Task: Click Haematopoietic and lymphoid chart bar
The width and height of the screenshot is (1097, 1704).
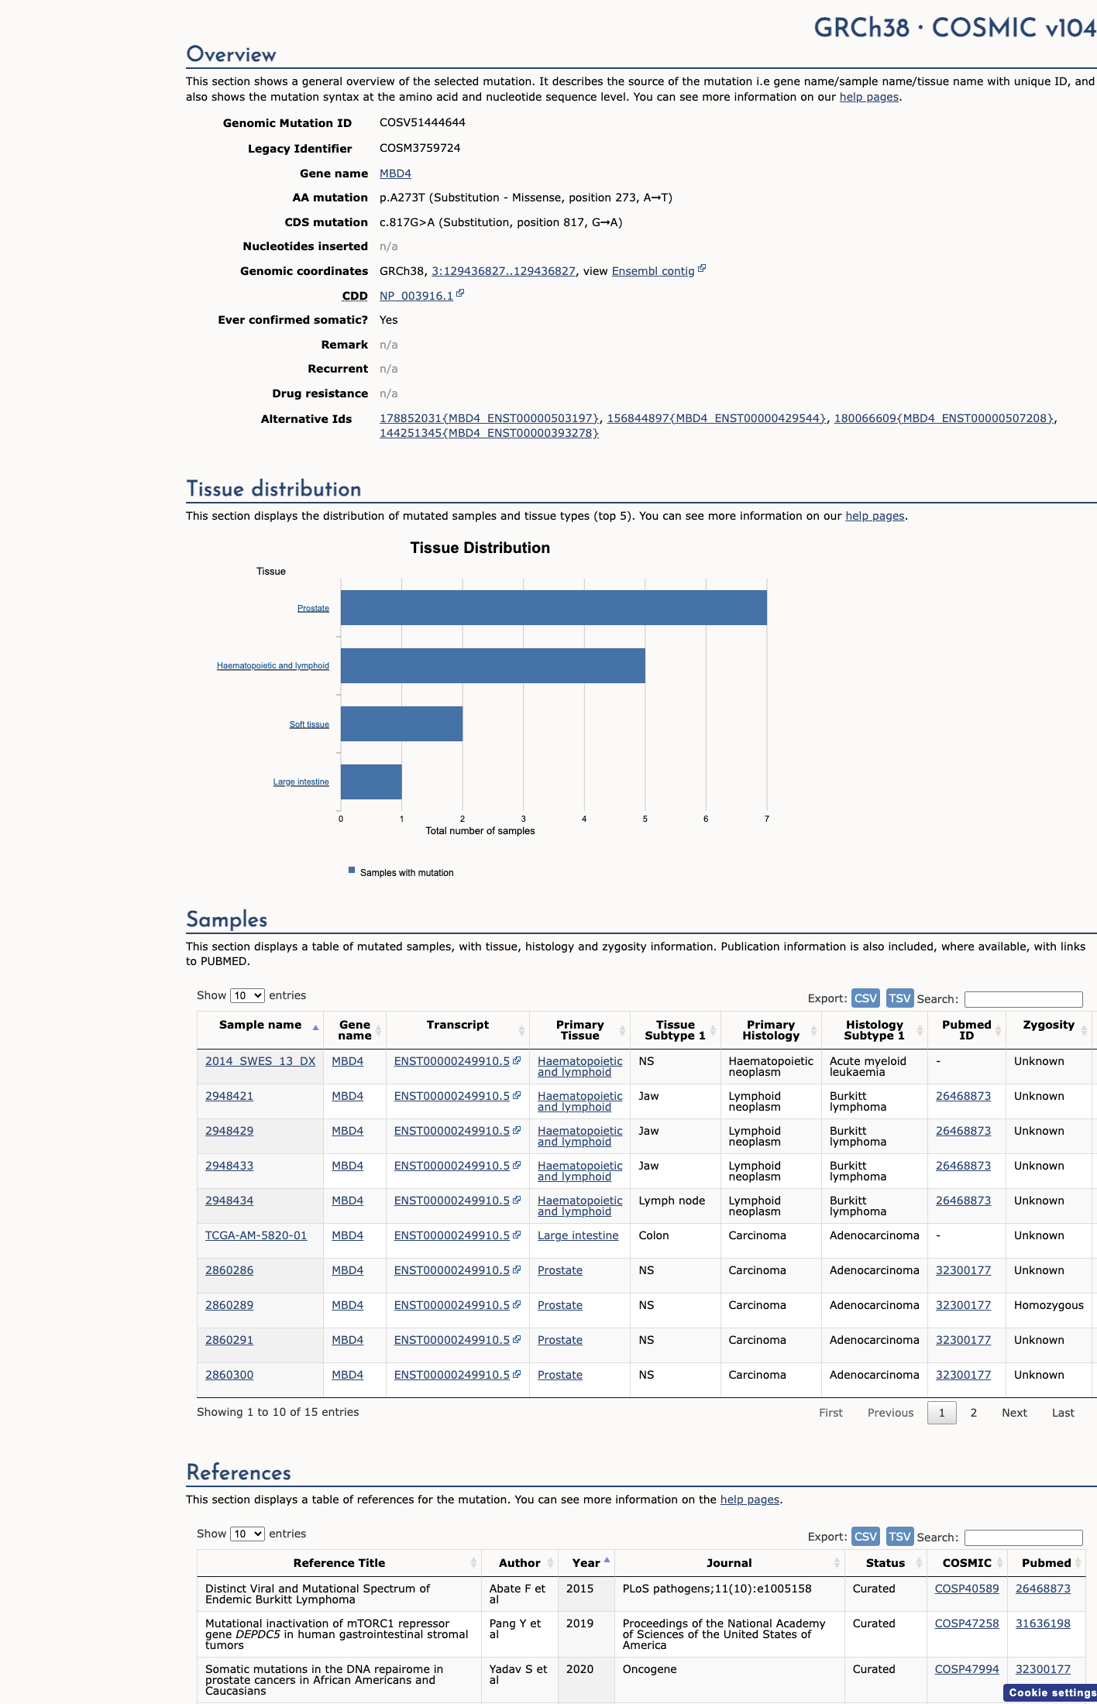Action: click(x=493, y=665)
